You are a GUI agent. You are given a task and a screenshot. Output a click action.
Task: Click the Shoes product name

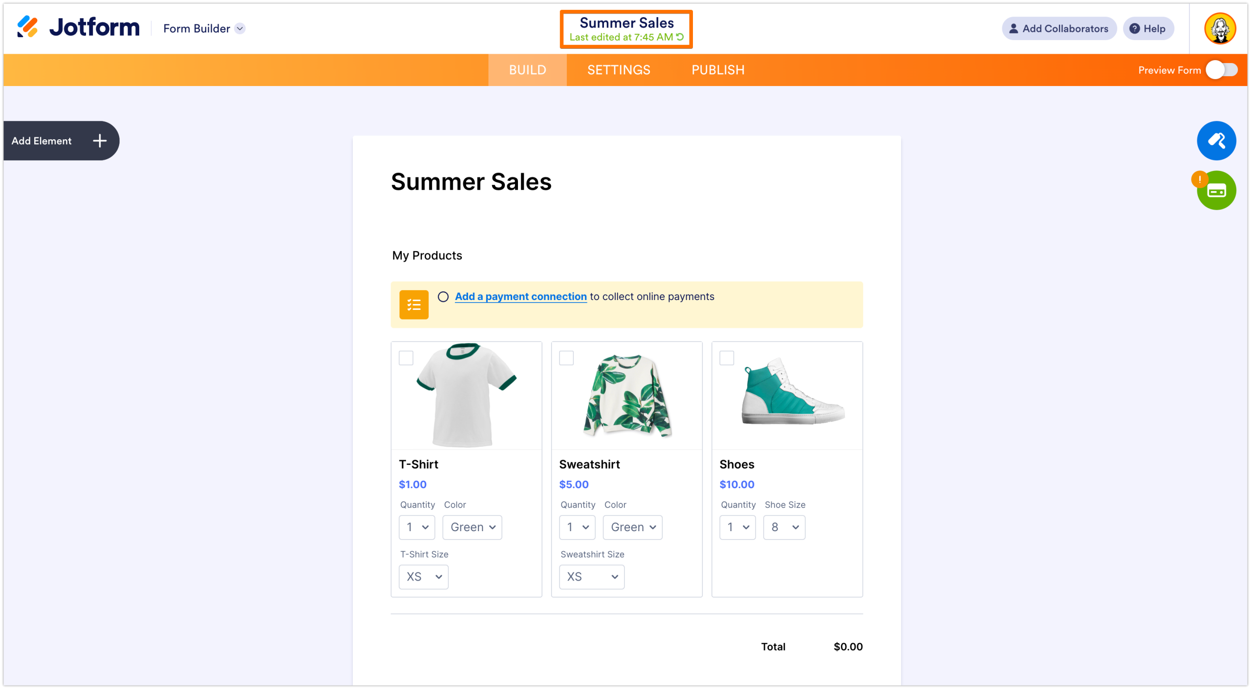coord(736,464)
